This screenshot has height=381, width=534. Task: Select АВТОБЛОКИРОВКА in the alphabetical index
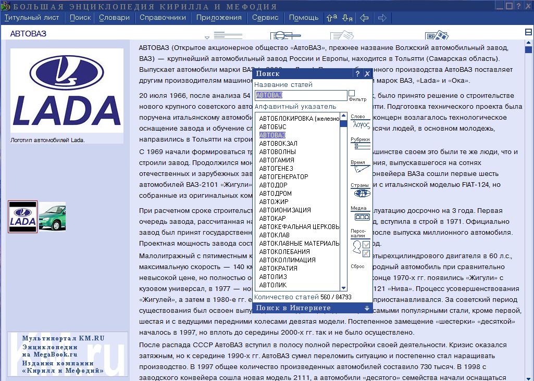(299, 118)
